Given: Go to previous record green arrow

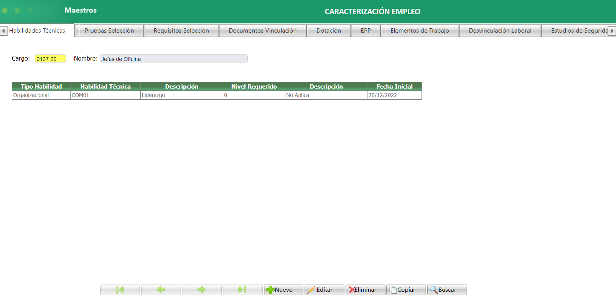Looking at the screenshot, I should click(161, 289).
